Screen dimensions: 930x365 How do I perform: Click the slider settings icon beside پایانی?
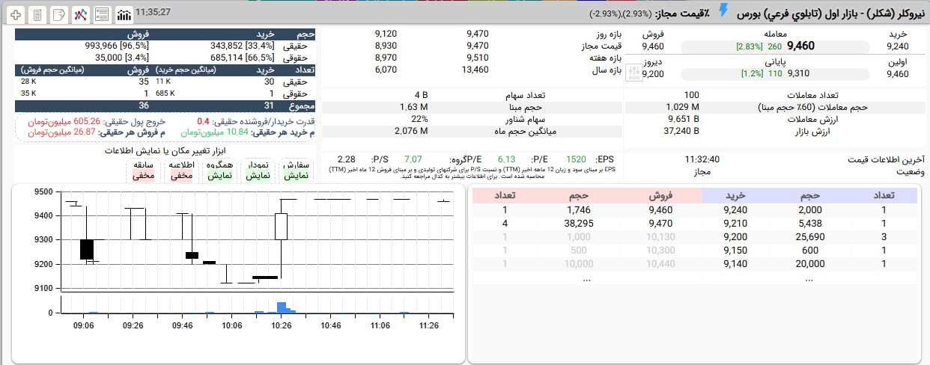pyautogui.click(x=634, y=73)
